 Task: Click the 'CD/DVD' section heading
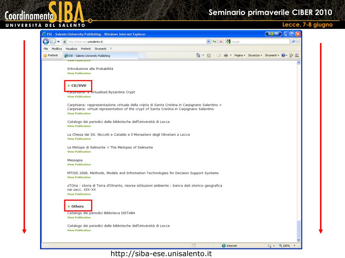pos(79,86)
